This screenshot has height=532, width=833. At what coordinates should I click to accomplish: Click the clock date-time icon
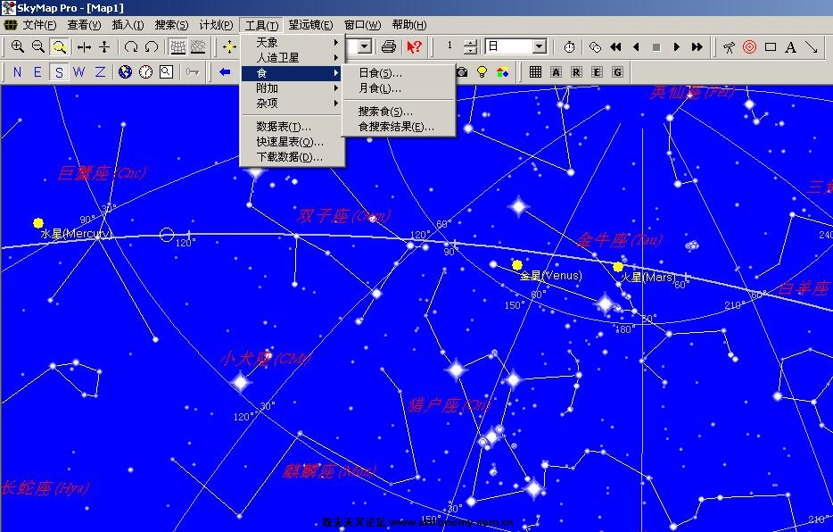(x=145, y=71)
